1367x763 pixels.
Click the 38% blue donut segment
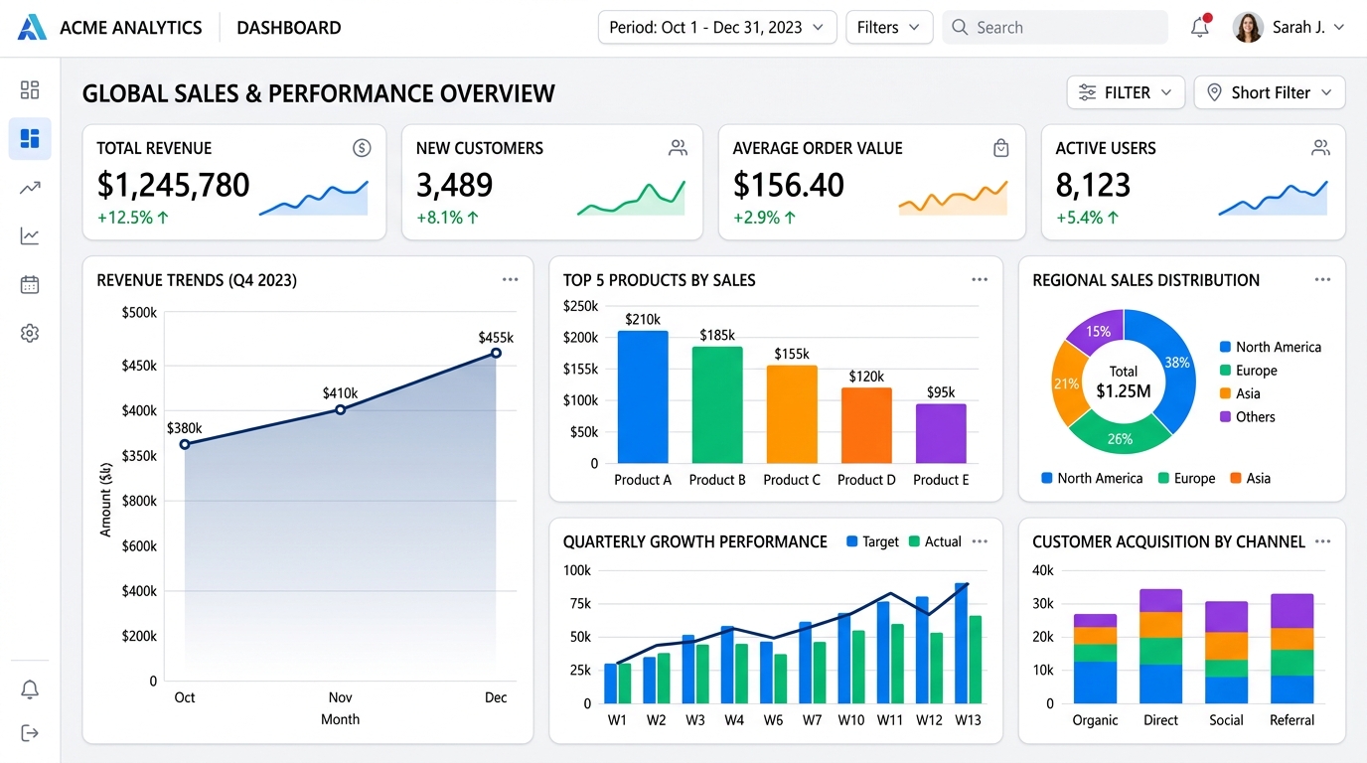coord(1175,364)
